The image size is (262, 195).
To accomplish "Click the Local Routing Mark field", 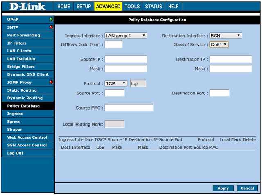I will tap(115, 124).
